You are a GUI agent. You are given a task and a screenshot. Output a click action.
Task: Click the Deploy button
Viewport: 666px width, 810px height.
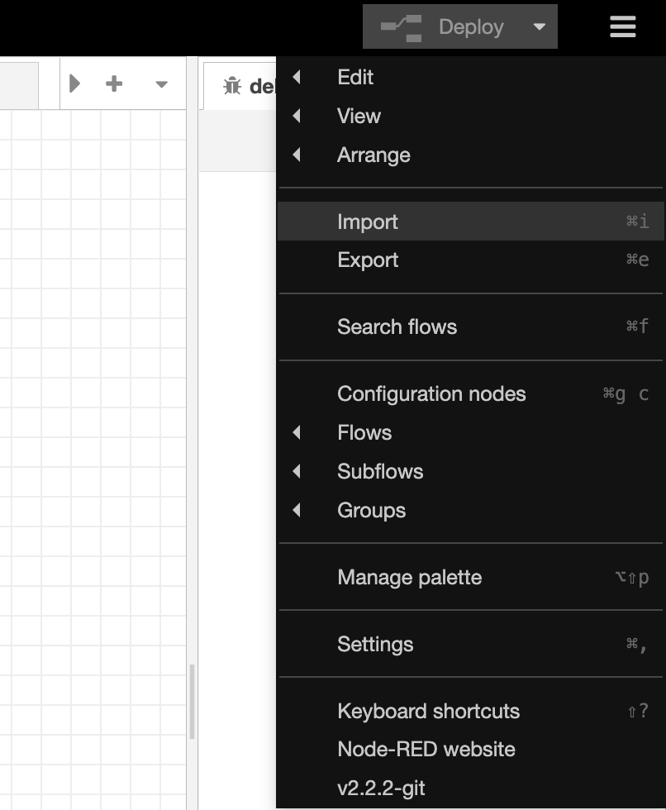[443, 27]
